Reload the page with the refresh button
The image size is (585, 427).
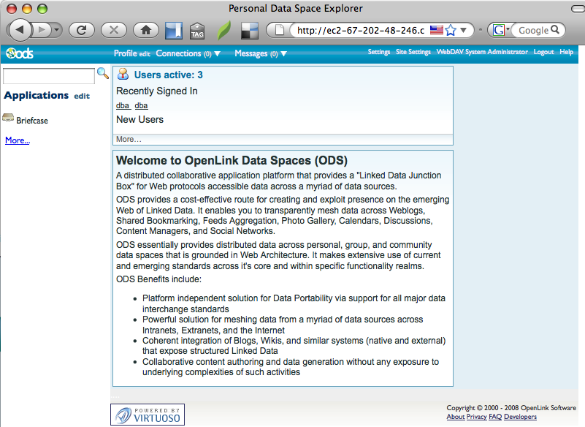pos(81,30)
